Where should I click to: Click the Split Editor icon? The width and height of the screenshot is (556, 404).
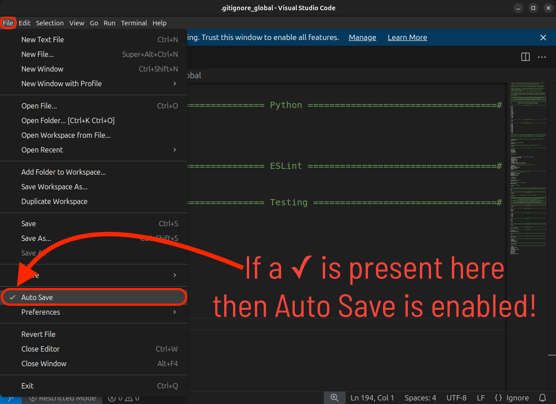[x=525, y=57]
